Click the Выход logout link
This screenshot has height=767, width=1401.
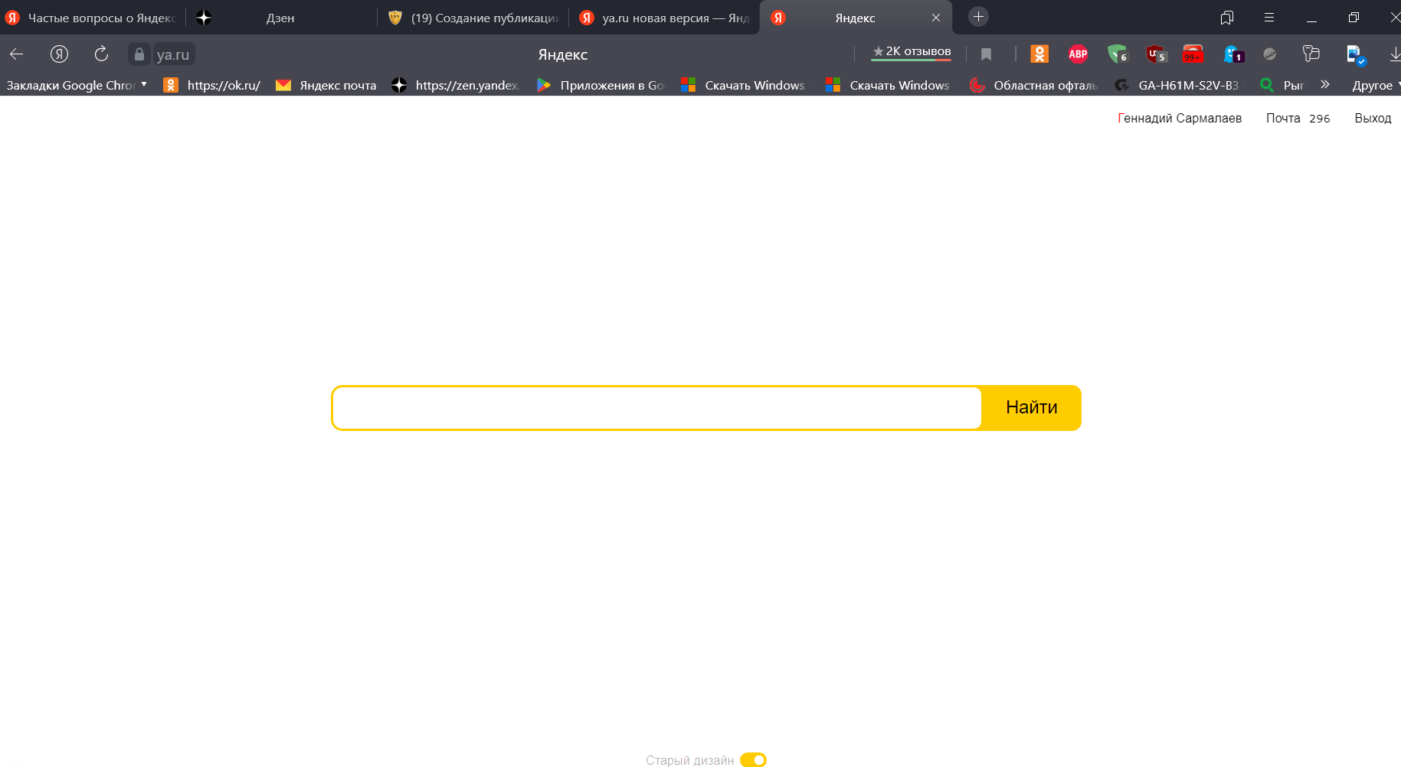point(1373,118)
